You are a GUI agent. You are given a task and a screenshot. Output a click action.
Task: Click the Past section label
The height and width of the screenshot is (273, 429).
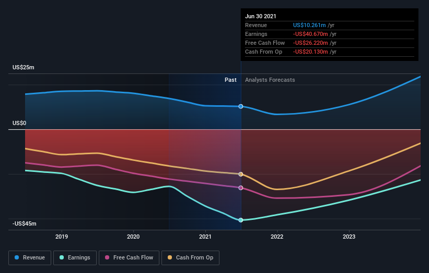pyautogui.click(x=230, y=80)
